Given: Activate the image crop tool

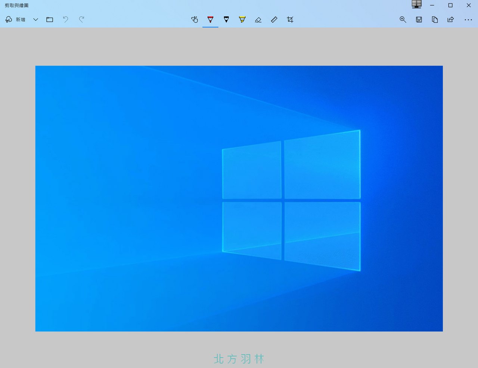Looking at the screenshot, I should coord(290,19).
